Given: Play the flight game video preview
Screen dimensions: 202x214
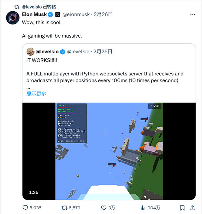Looking at the screenshot, I should (x=109, y=151).
